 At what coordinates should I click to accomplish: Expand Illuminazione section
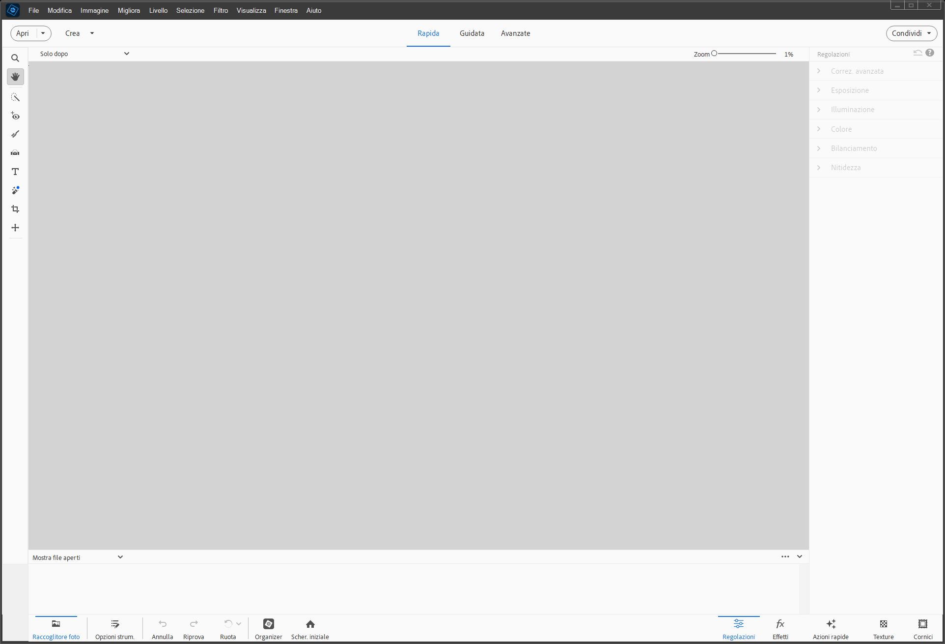click(x=876, y=110)
